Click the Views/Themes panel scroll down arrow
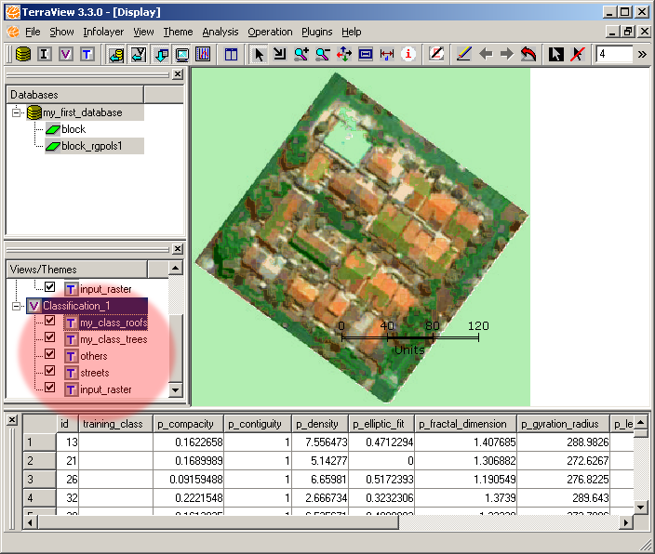Image resolution: width=655 pixels, height=554 pixels. tap(176, 391)
